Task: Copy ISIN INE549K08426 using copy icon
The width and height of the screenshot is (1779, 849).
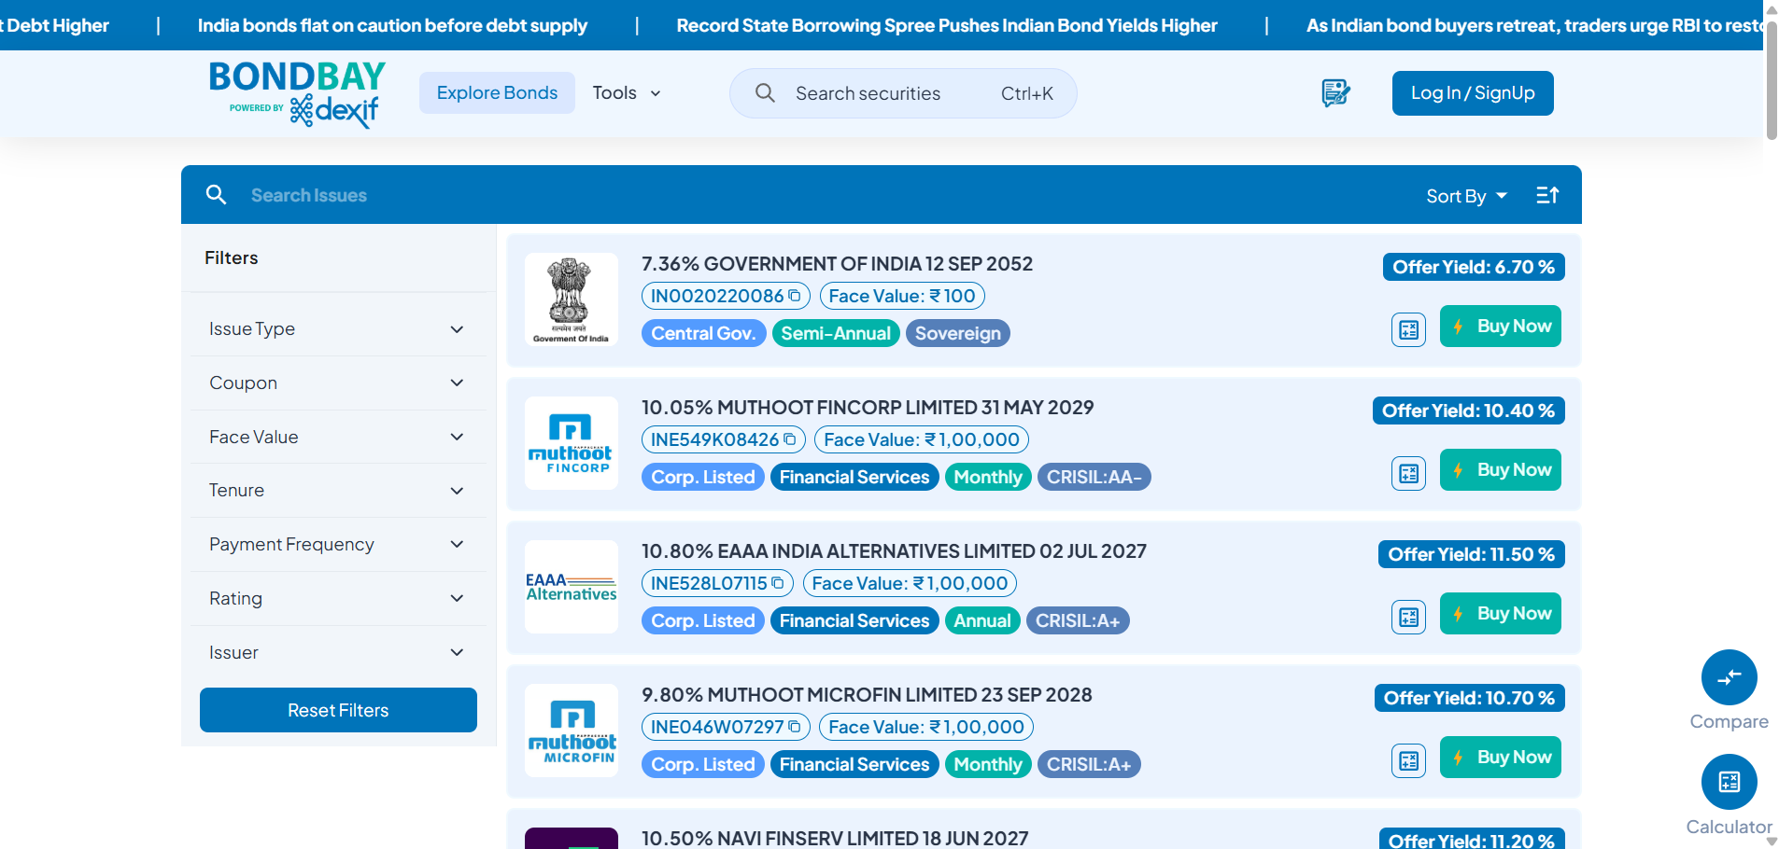Action: (790, 439)
